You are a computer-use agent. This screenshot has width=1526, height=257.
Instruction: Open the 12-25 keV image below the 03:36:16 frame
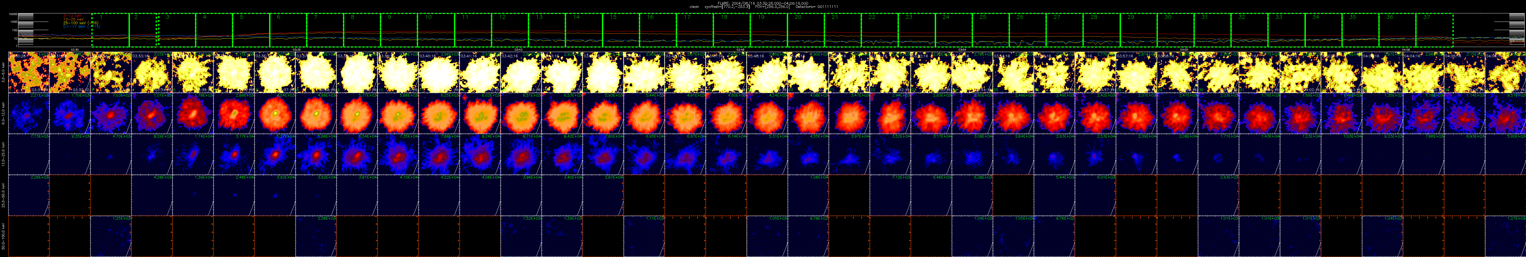(x=275, y=154)
